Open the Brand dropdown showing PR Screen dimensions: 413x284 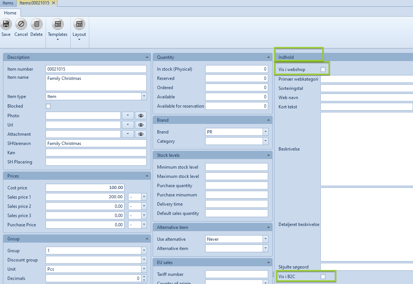pos(266,132)
